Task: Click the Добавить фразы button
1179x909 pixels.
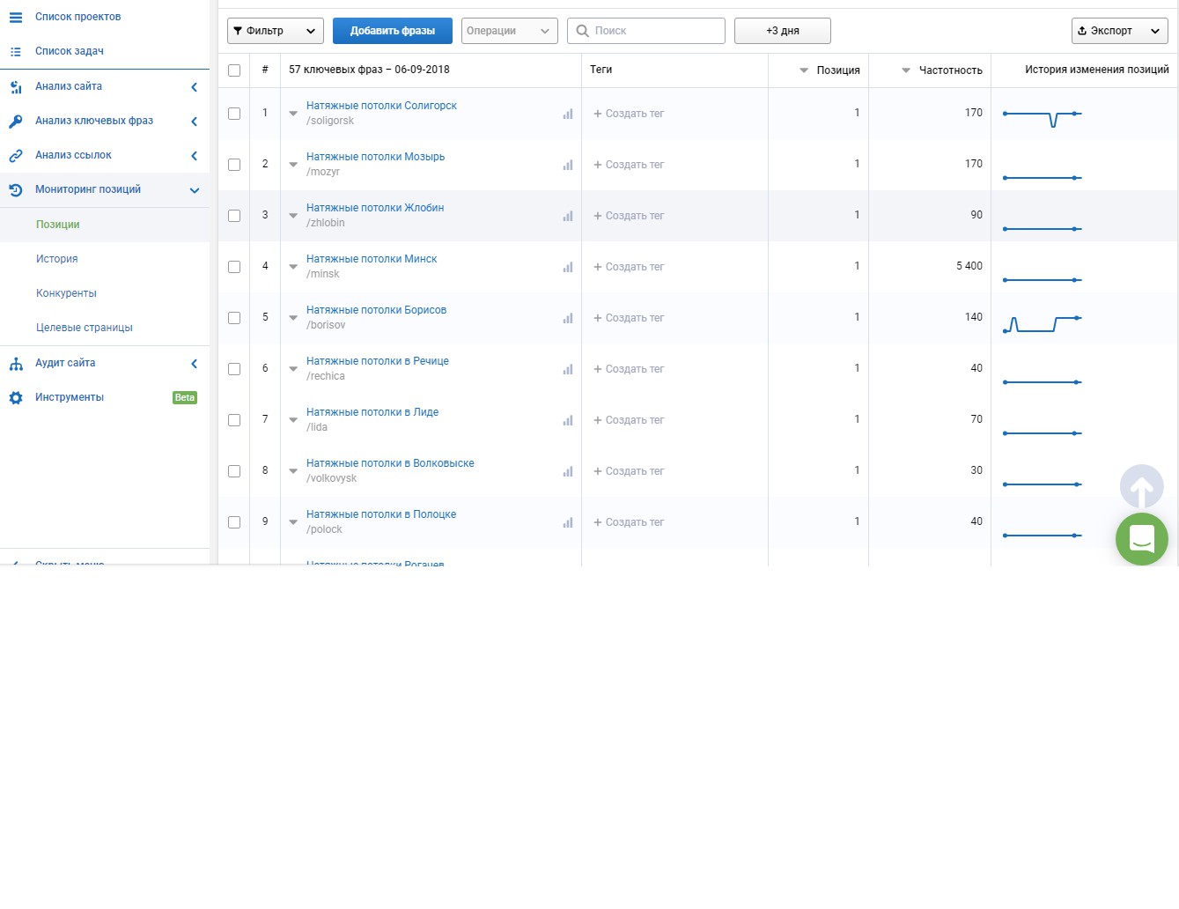Action: point(393,31)
